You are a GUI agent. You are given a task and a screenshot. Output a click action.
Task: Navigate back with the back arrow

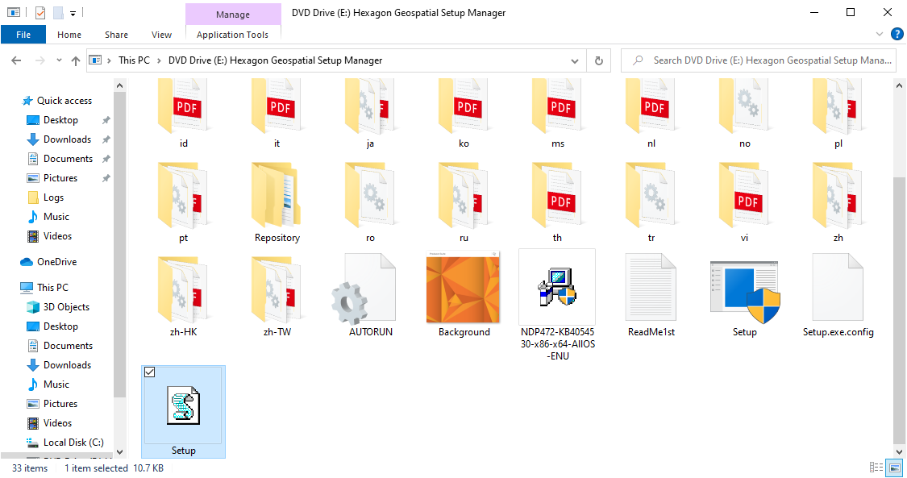(16, 60)
